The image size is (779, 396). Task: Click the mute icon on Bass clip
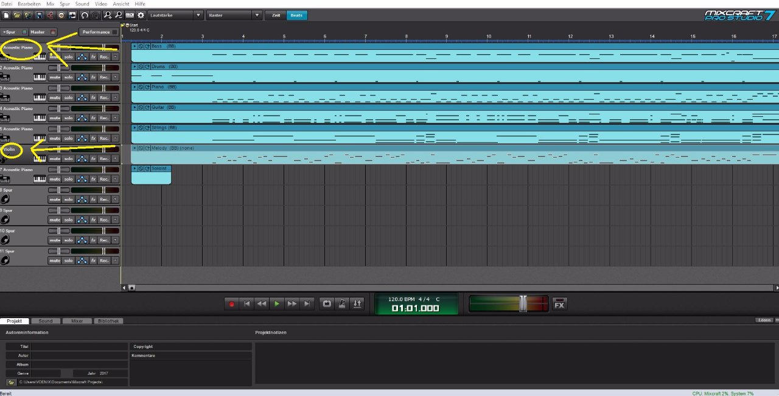(141, 46)
